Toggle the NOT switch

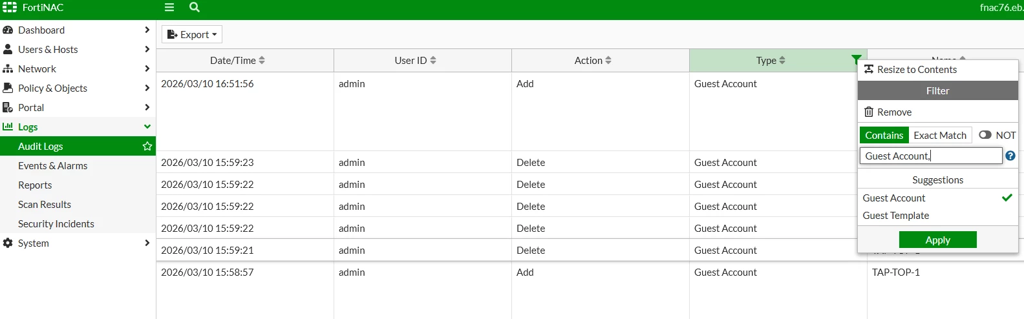click(x=985, y=135)
